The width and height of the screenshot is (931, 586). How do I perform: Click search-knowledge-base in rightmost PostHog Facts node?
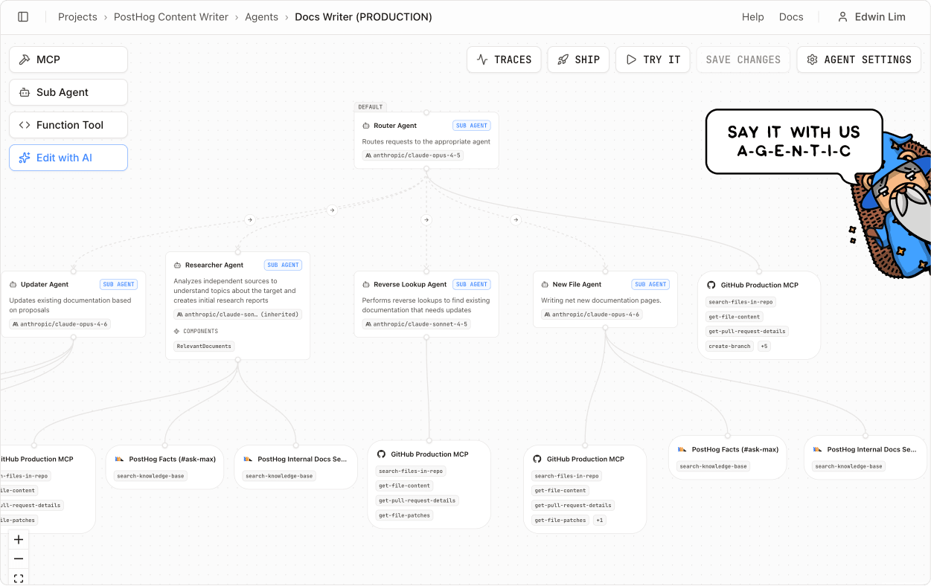(x=714, y=466)
